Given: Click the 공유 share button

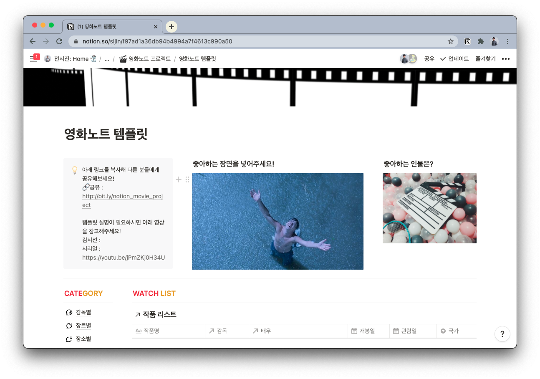Looking at the screenshot, I should point(429,59).
